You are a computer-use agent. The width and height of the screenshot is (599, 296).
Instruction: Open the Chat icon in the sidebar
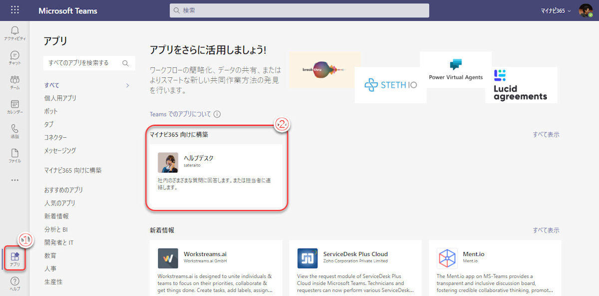(15, 55)
